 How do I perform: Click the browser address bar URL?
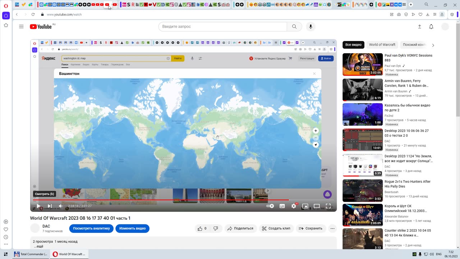pyautogui.click(x=64, y=14)
